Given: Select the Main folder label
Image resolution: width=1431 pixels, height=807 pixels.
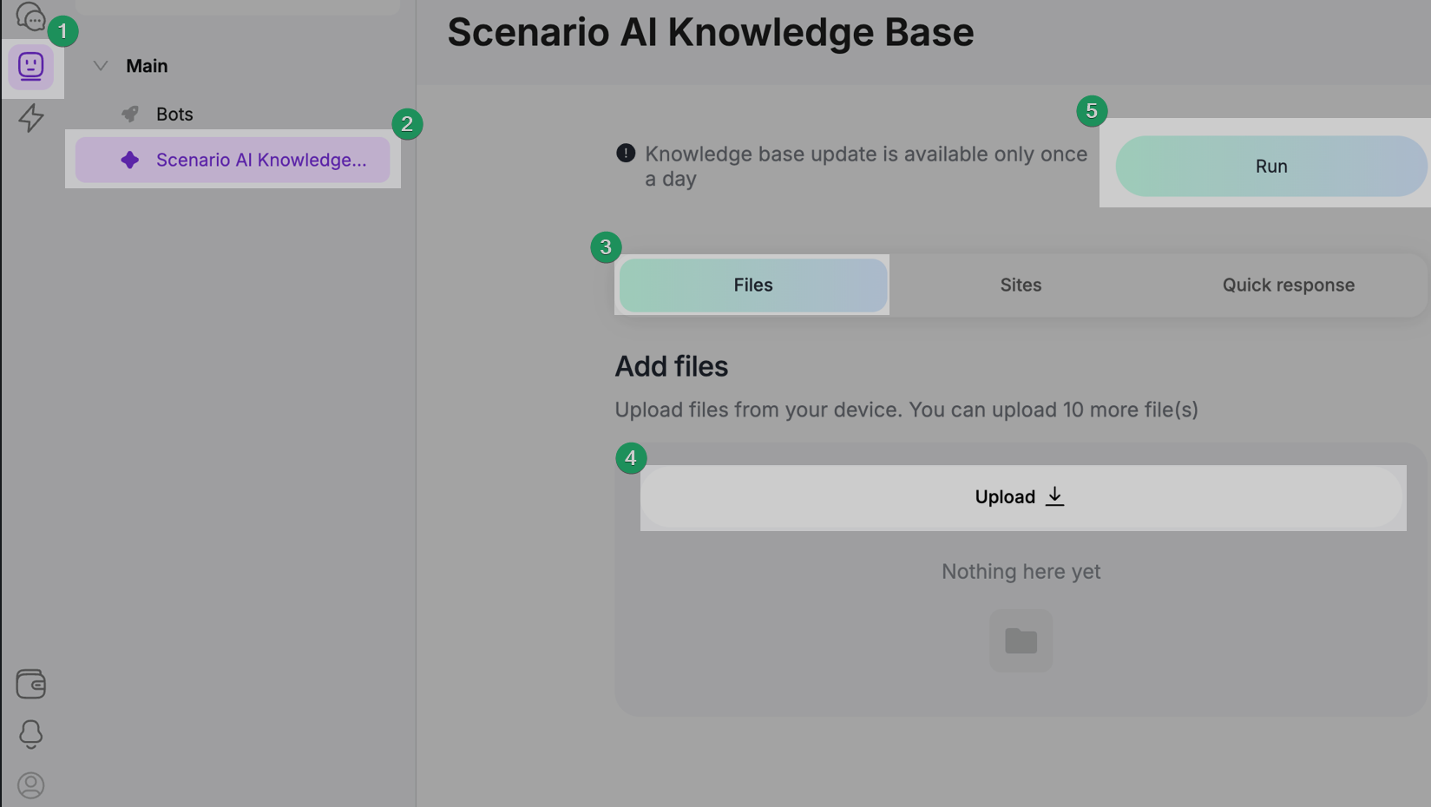Looking at the screenshot, I should pyautogui.click(x=147, y=66).
